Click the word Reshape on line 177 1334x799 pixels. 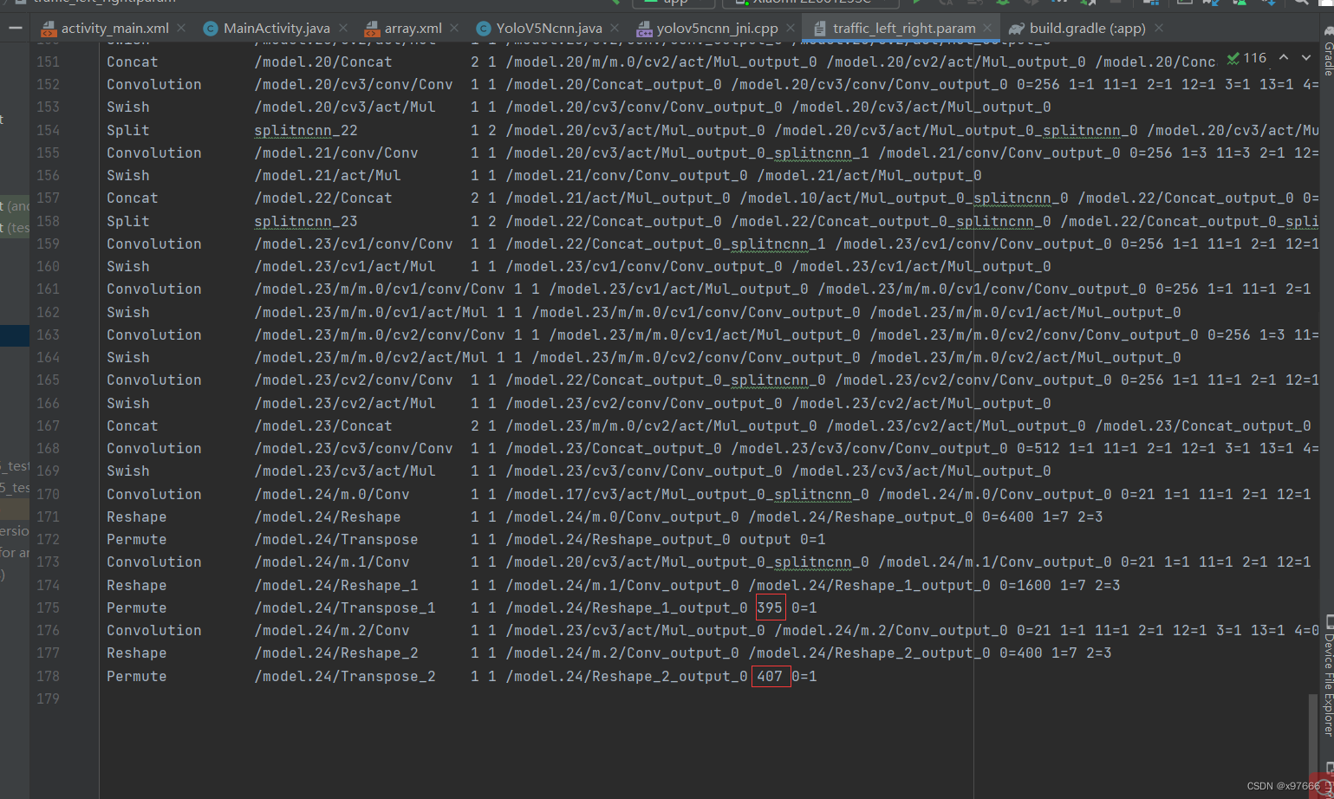tap(137, 653)
